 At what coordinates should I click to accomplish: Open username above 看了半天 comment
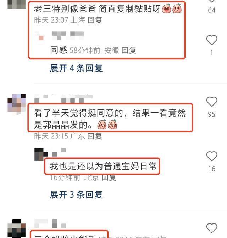click(x=63, y=98)
